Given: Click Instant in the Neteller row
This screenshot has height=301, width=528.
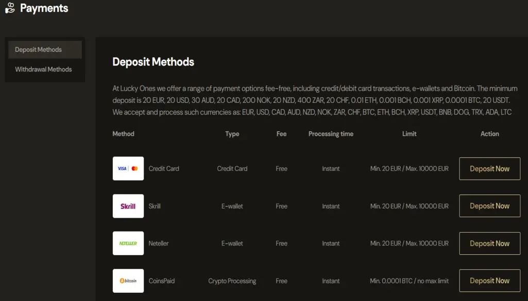Looking at the screenshot, I should tap(331, 243).
